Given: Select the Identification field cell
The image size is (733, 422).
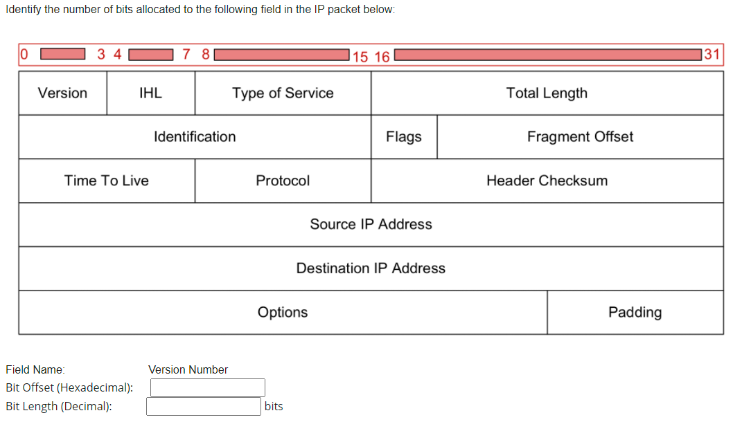Looking at the screenshot, I should pos(195,137).
